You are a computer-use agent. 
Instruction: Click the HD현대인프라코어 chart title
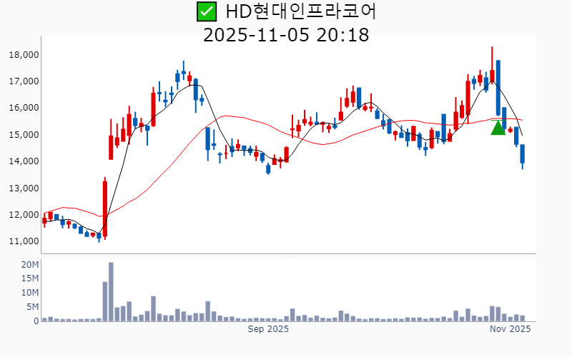pos(300,12)
